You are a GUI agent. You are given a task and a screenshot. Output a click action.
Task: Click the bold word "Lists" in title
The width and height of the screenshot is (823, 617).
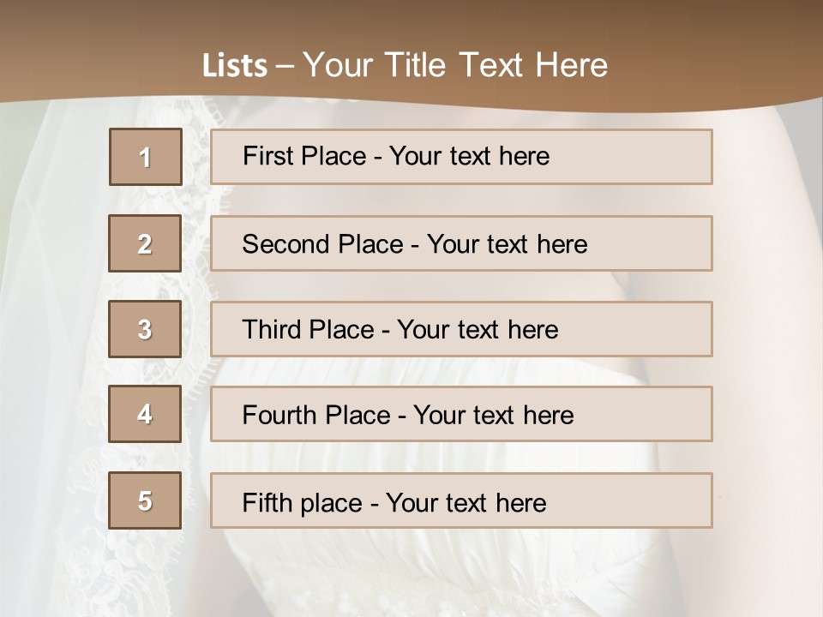(235, 66)
